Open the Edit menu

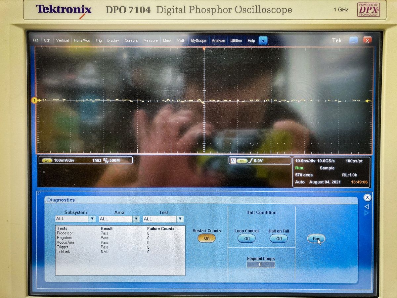[x=47, y=40]
